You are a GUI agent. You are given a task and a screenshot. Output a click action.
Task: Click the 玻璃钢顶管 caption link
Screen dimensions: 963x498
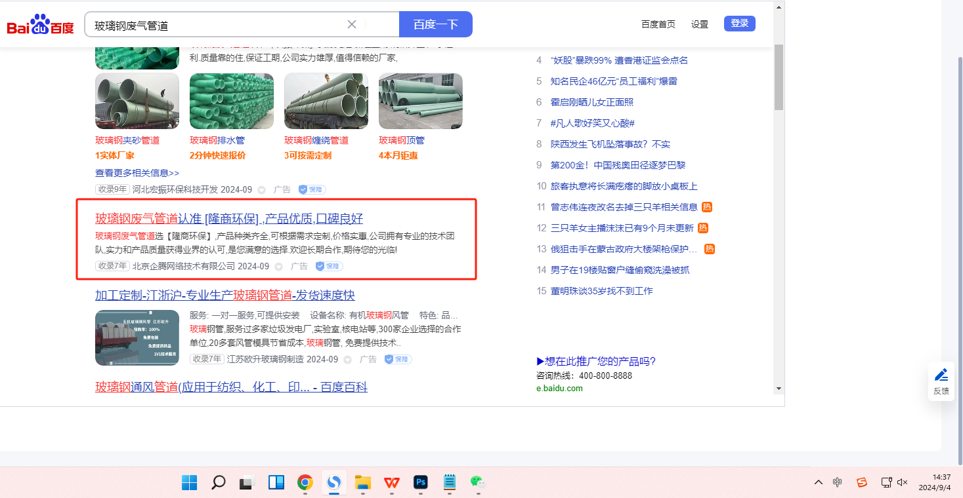point(402,140)
